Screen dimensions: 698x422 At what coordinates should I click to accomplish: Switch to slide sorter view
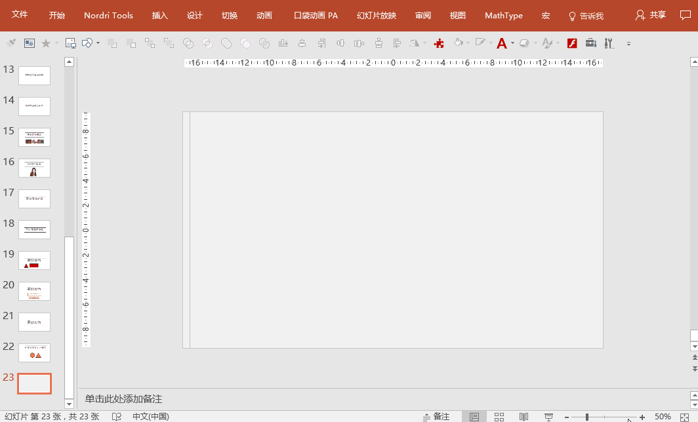pyautogui.click(x=499, y=417)
